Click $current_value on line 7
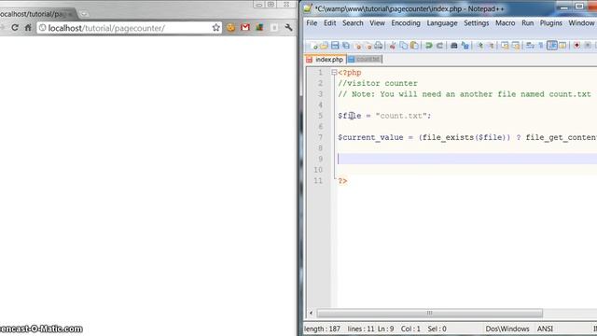Screen dimensions: 597x336 tap(370, 137)
